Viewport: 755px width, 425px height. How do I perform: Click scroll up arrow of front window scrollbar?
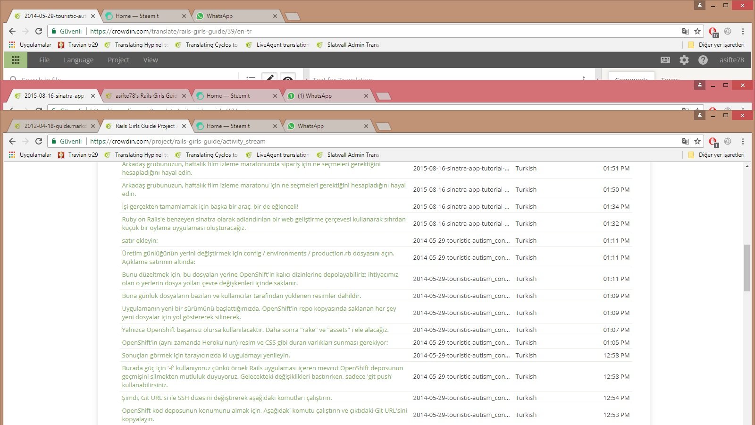point(747,166)
